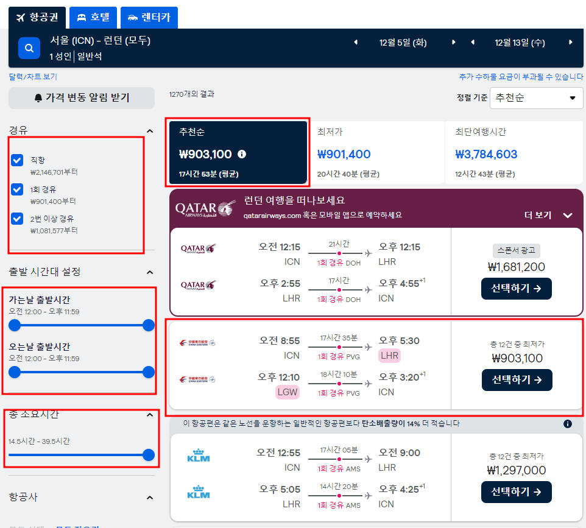Click 추가 수하물 요금 notice link

(x=521, y=77)
